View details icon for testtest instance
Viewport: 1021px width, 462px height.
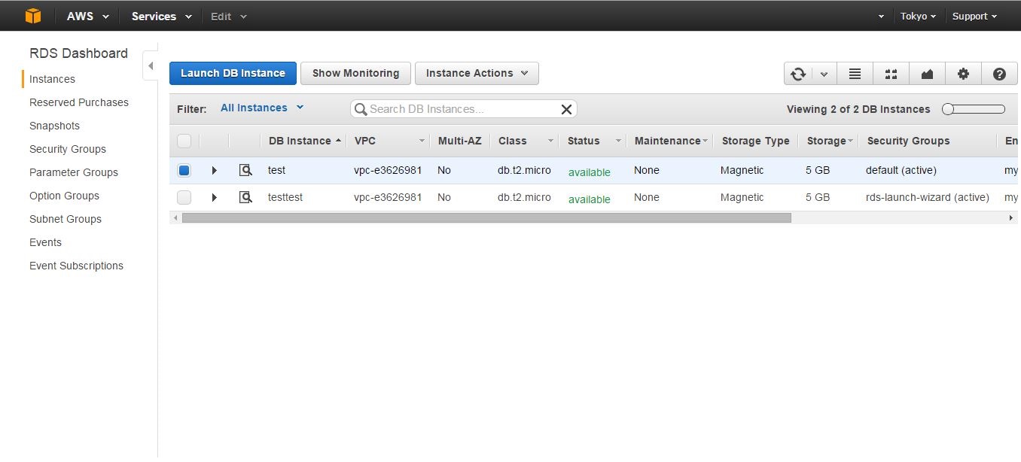[245, 197]
